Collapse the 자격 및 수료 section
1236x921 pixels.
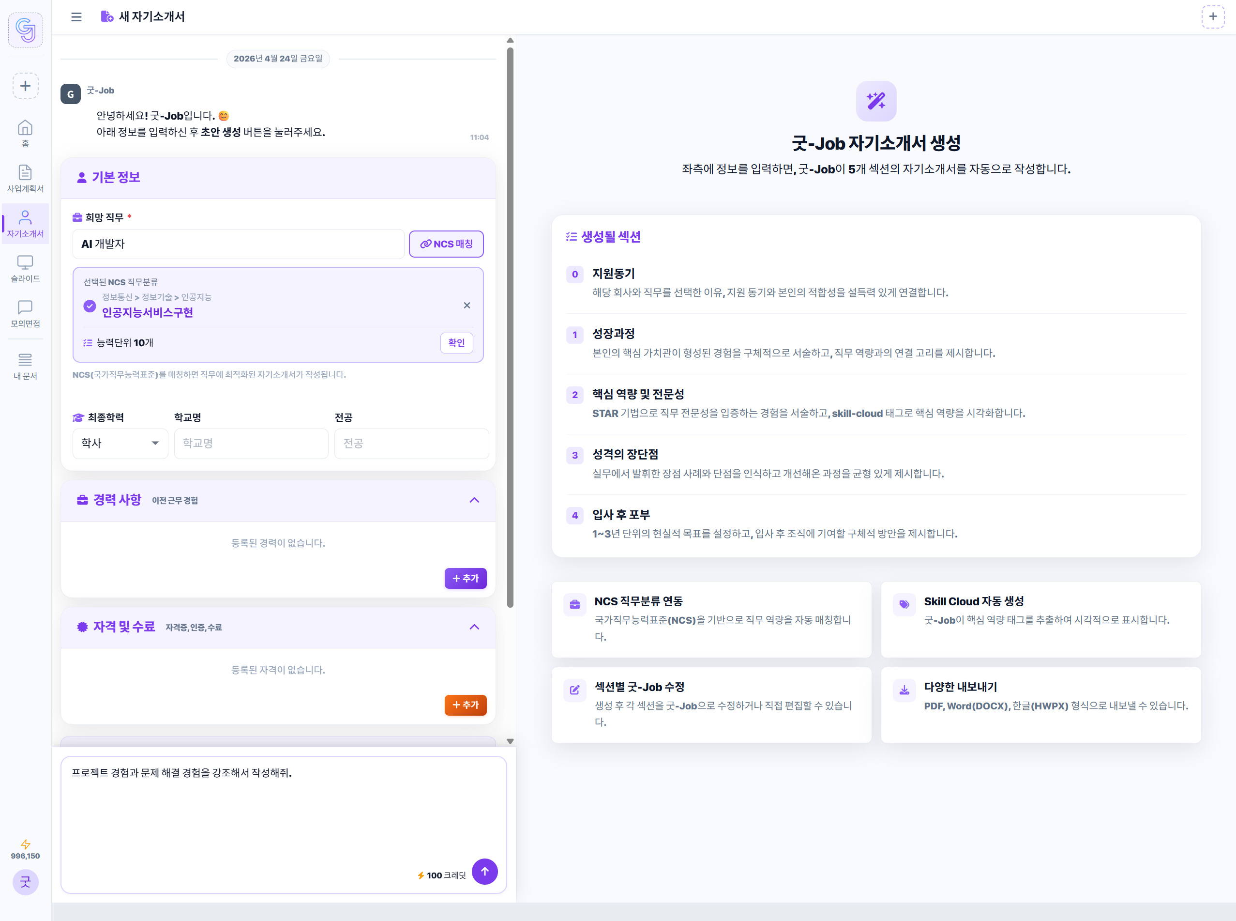tap(474, 627)
